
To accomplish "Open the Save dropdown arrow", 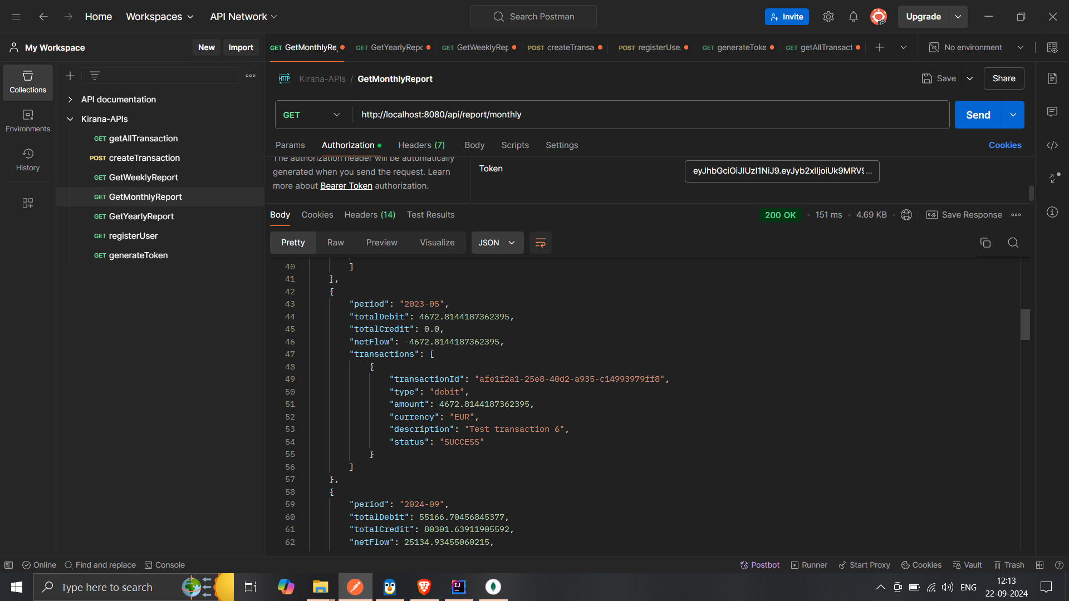I will [970, 78].
